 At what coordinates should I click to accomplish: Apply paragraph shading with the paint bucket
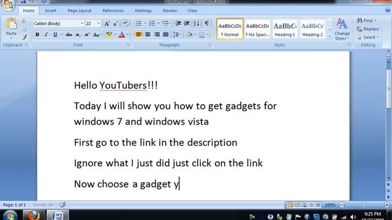click(x=189, y=35)
